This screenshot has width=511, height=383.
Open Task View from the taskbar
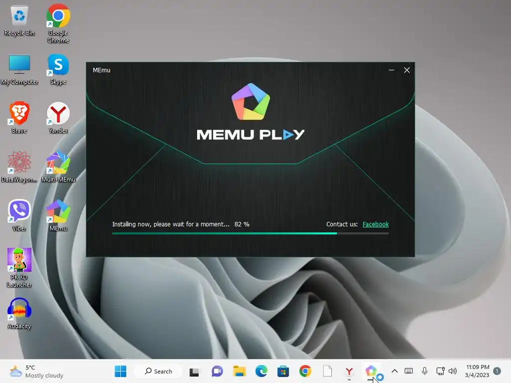194,371
